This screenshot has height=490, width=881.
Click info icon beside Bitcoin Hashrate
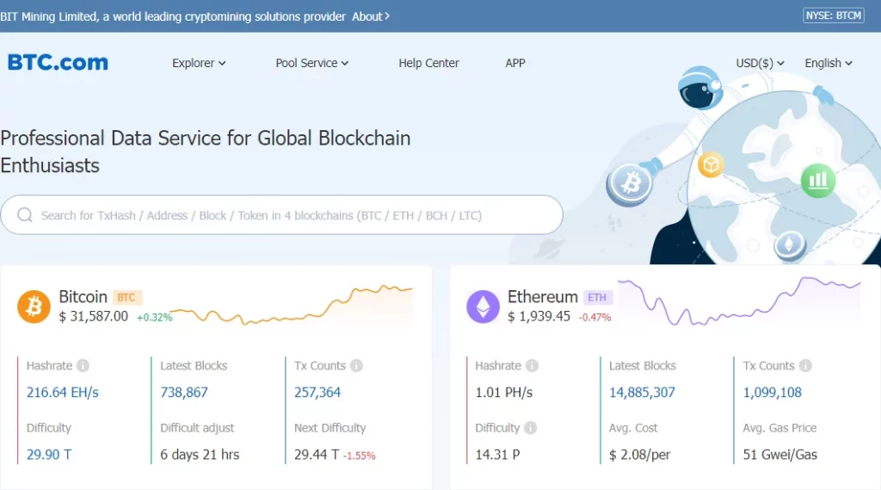[83, 366]
